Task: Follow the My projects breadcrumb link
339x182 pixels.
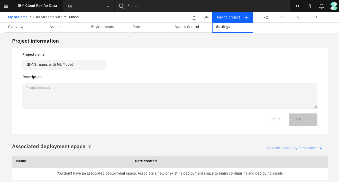Action: point(17,17)
